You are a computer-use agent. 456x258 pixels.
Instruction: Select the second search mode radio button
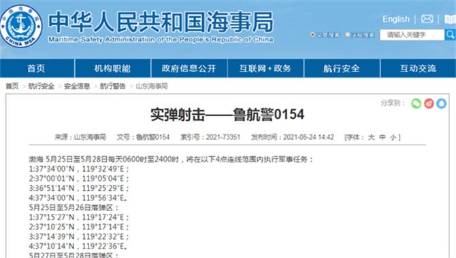point(348,35)
